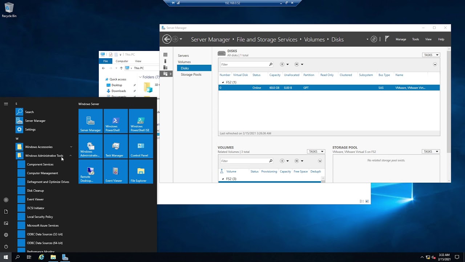This screenshot has height=262, width=465.
Task: Open the Help menu
Action: [x=441, y=39]
